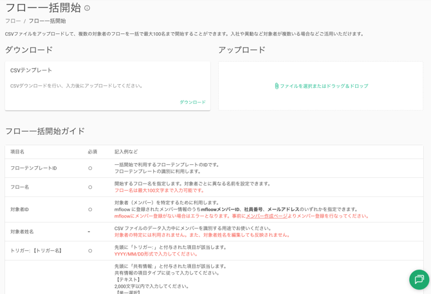This screenshot has height=294, width=431.
Task: Click the required circle in フロー名 row
Action: [x=90, y=187]
